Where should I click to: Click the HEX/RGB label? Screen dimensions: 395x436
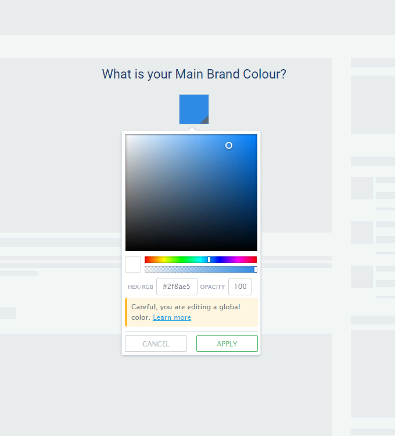(x=140, y=287)
